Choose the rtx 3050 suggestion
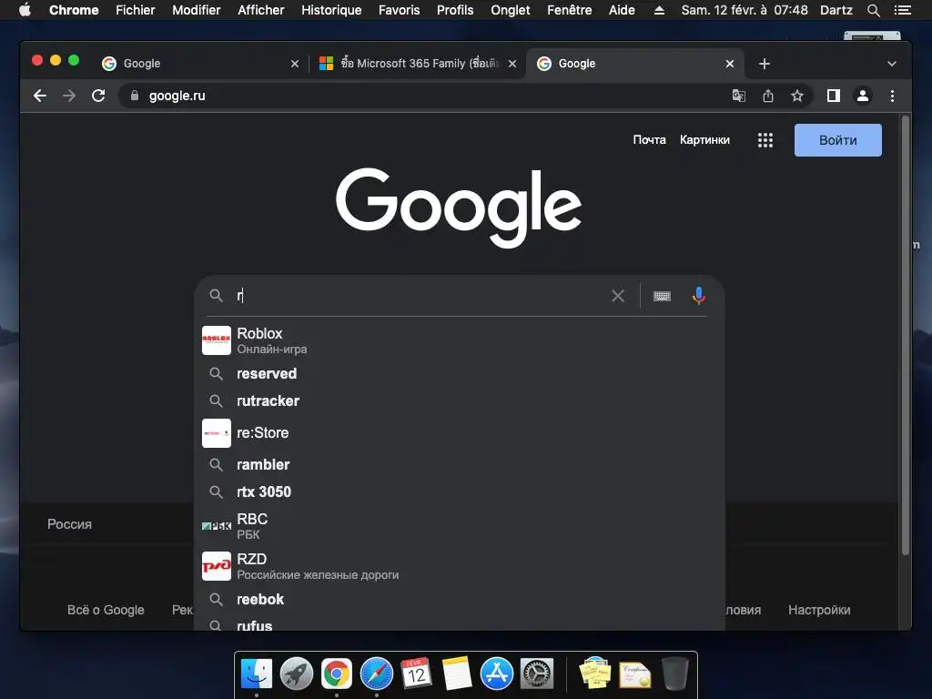 tap(460, 491)
